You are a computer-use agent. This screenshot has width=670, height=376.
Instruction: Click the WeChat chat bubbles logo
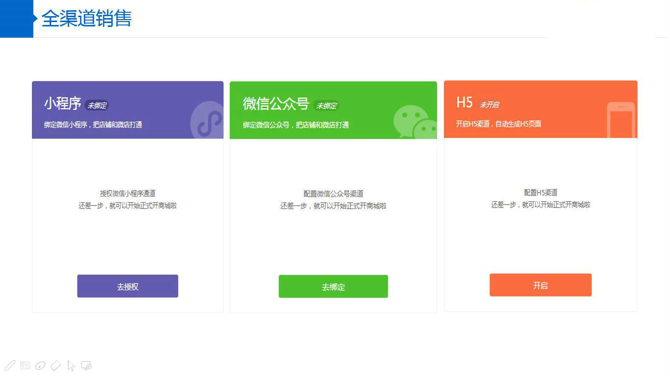point(415,122)
